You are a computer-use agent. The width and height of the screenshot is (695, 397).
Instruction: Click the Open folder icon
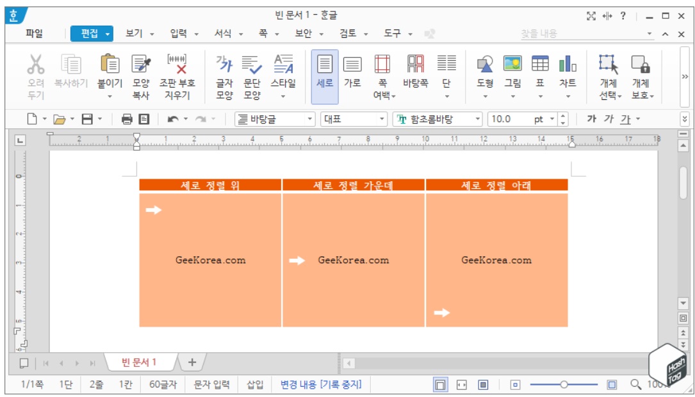[x=59, y=119]
